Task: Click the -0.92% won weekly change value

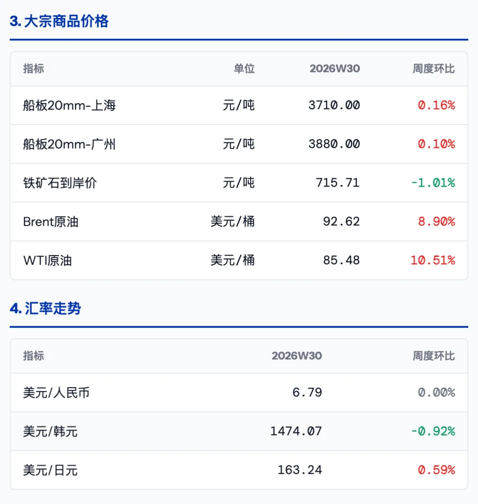Action: click(433, 431)
